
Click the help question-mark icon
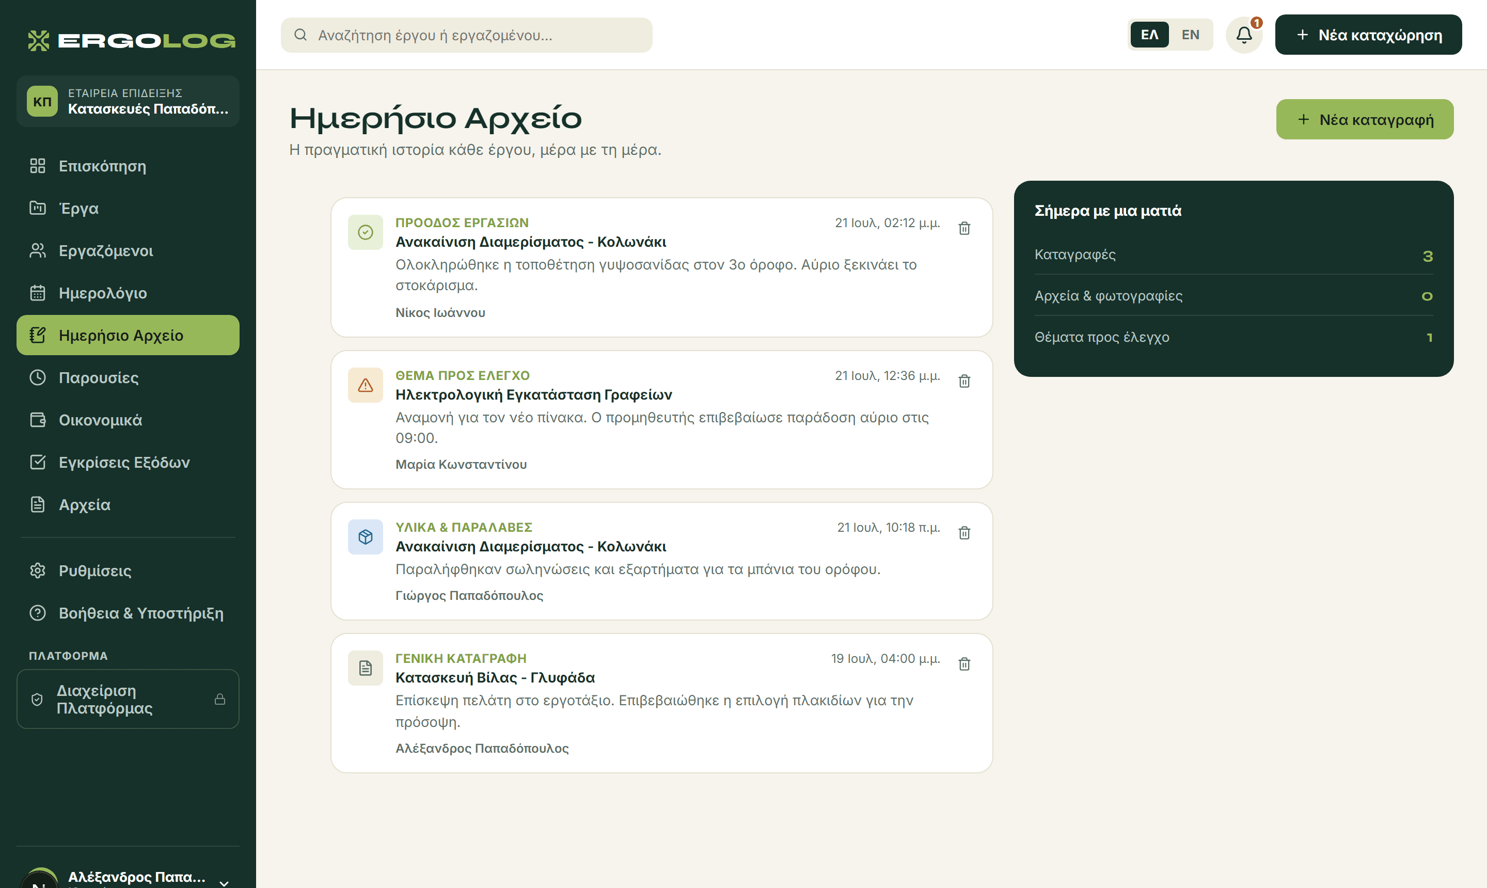(x=38, y=613)
